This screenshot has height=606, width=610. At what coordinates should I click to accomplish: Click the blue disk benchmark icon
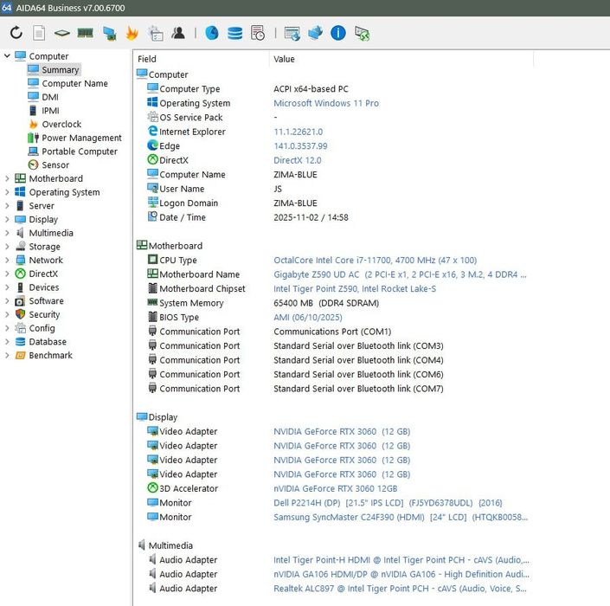pos(212,33)
